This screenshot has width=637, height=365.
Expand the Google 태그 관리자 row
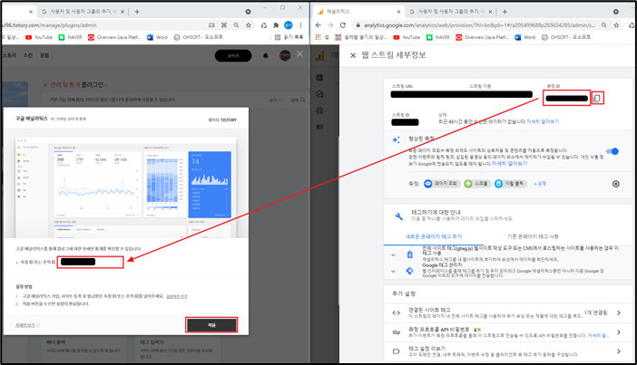(393, 271)
